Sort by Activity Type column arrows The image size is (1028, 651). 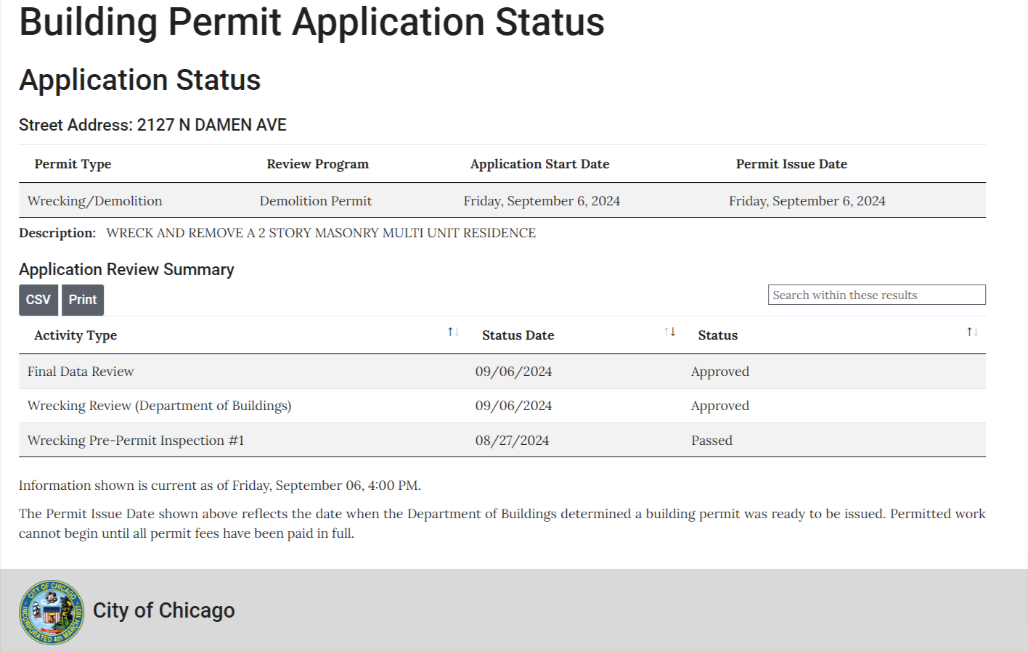coord(453,332)
